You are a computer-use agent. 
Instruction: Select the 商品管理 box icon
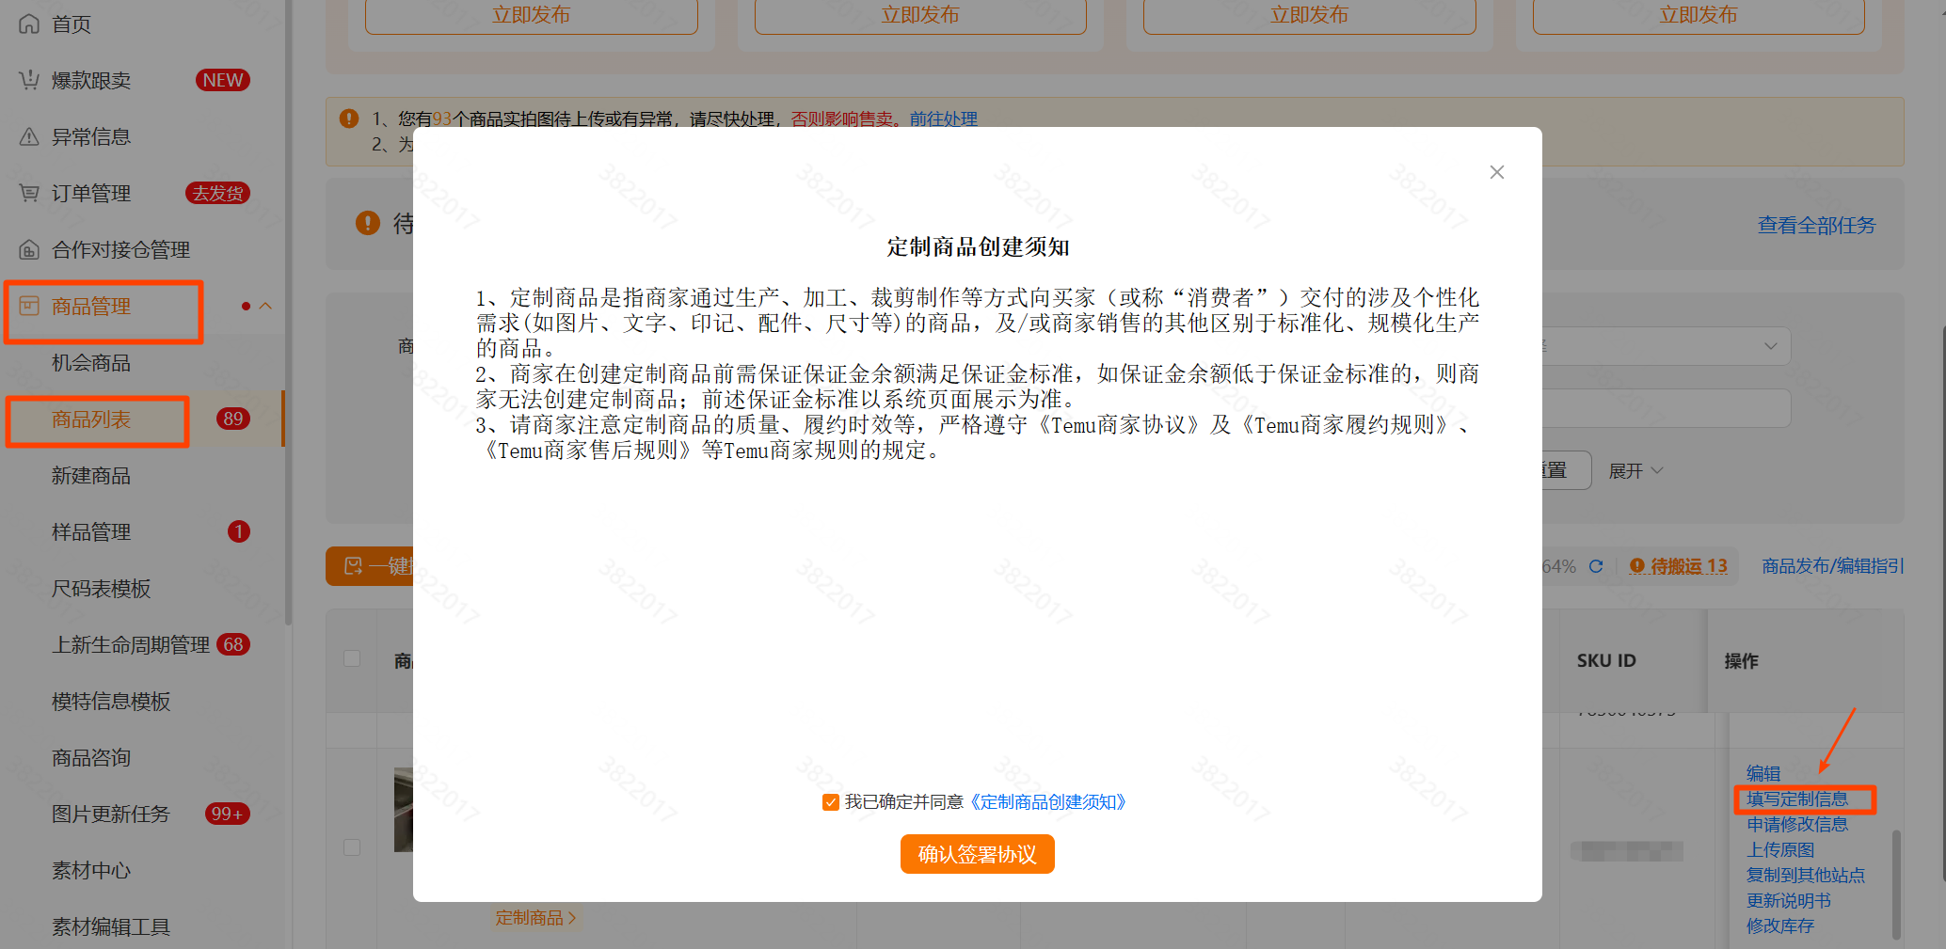(28, 306)
